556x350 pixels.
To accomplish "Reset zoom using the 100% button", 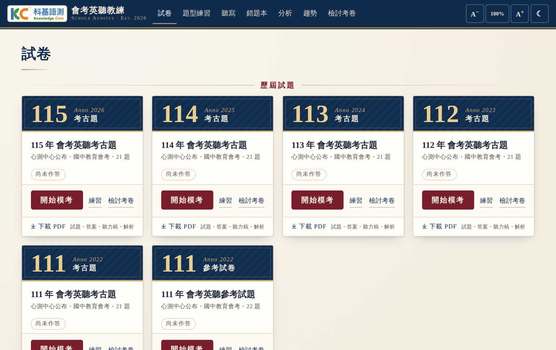I will [497, 14].
